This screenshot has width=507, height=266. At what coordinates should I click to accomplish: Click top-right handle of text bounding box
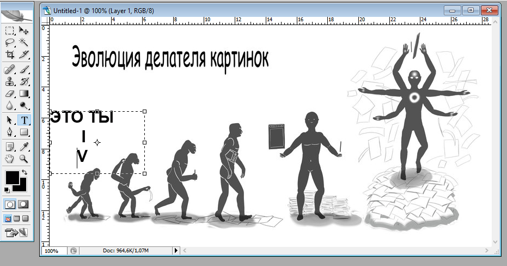(x=144, y=111)
